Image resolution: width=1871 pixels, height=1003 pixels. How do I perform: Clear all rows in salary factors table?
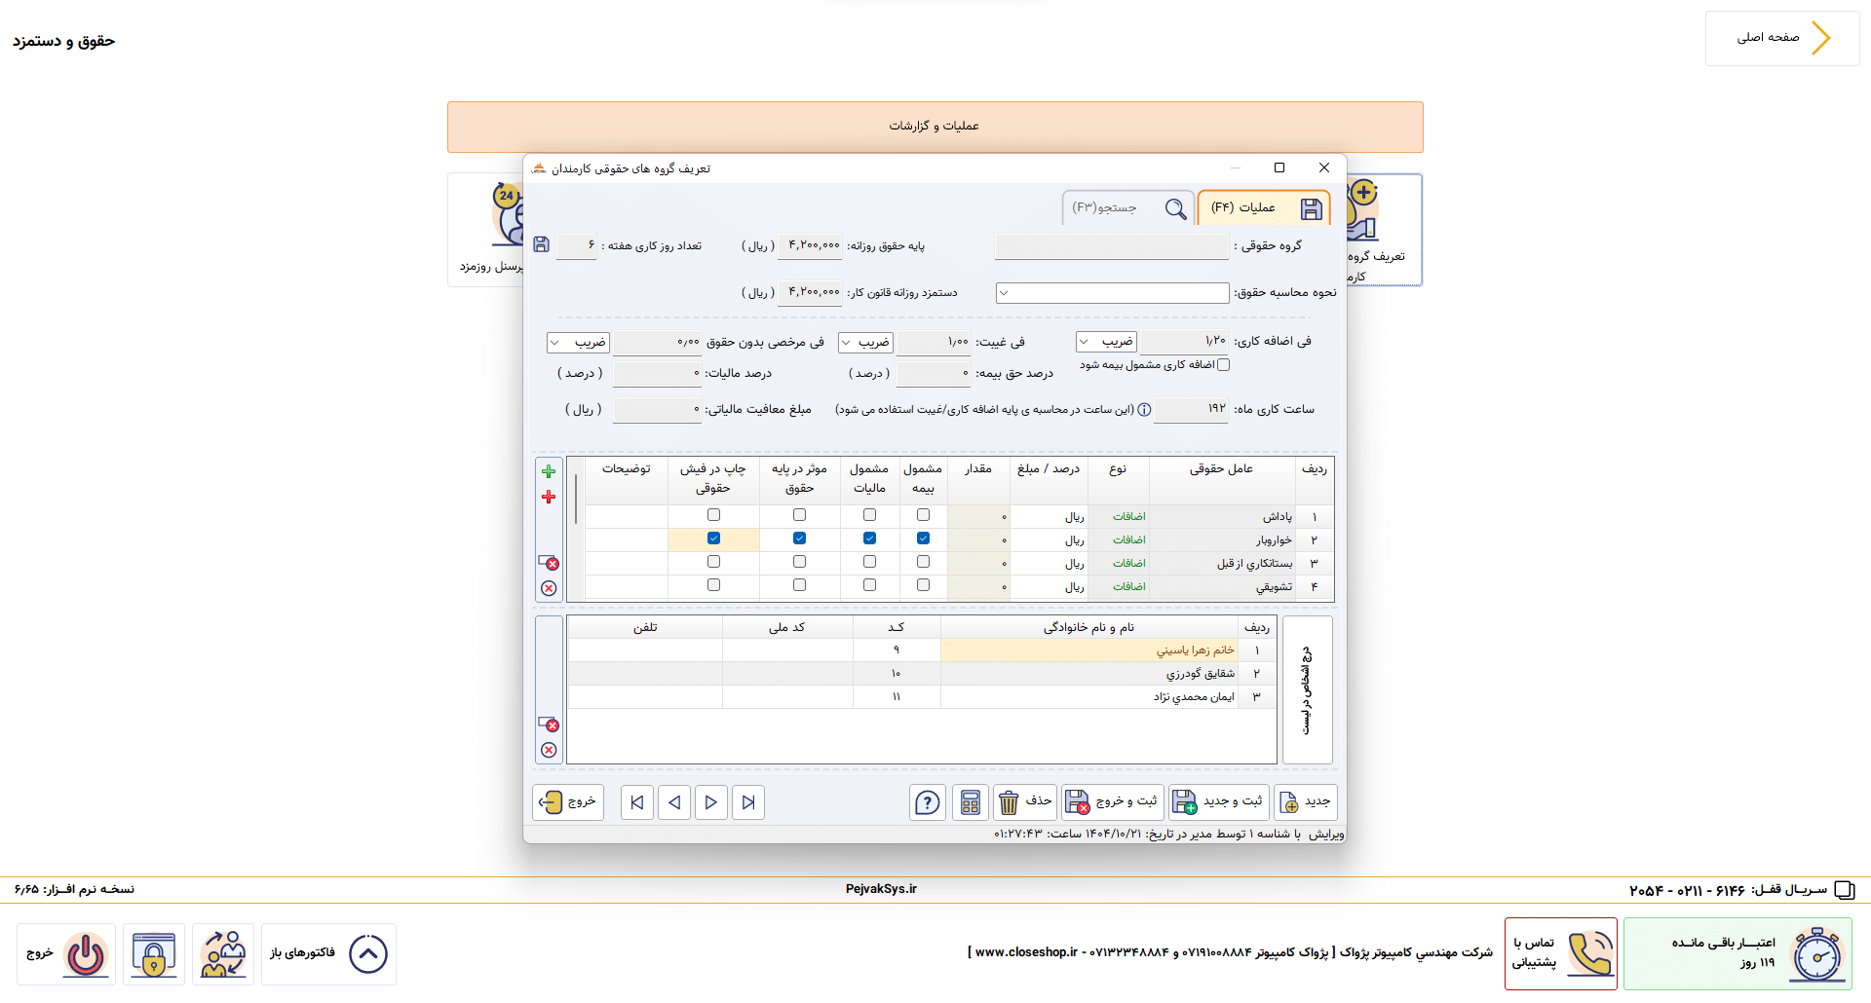click(549, 588)
